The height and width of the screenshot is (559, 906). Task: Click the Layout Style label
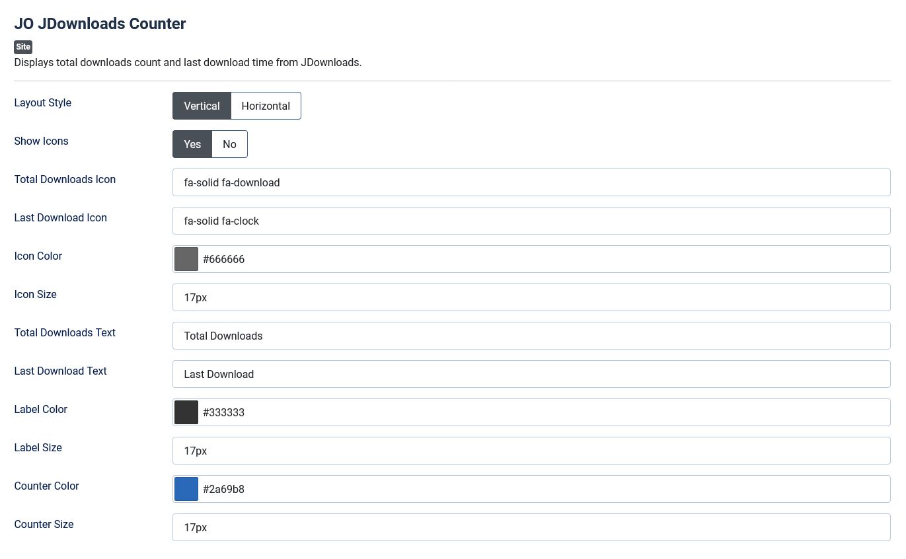coord(43,102)
